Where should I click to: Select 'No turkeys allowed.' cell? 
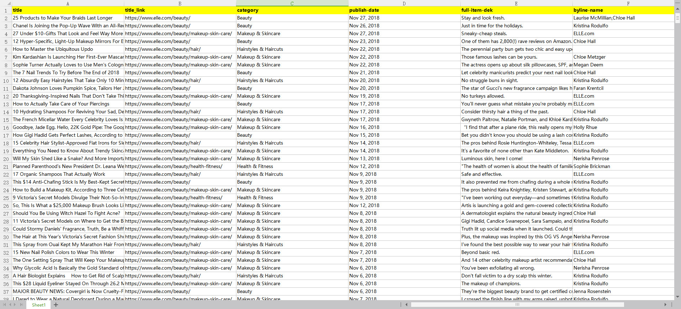click(x=517, y=96)
